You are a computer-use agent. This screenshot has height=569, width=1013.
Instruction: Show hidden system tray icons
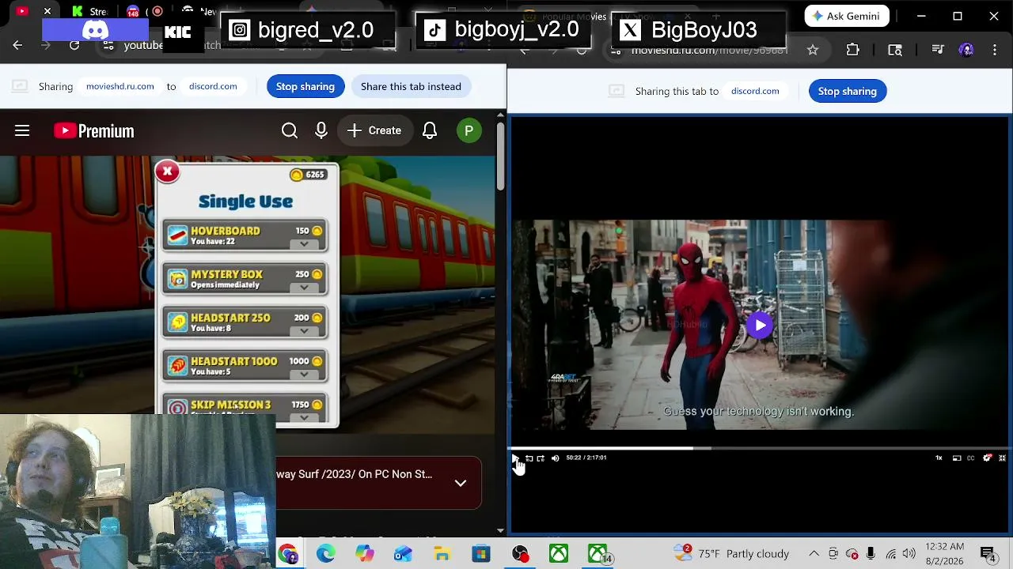point(814,554)
